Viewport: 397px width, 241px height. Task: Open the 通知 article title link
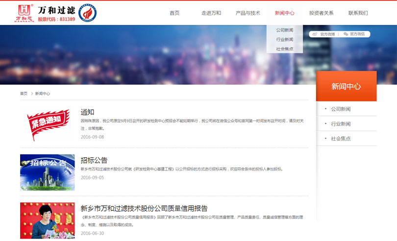[x=87, y=112]
